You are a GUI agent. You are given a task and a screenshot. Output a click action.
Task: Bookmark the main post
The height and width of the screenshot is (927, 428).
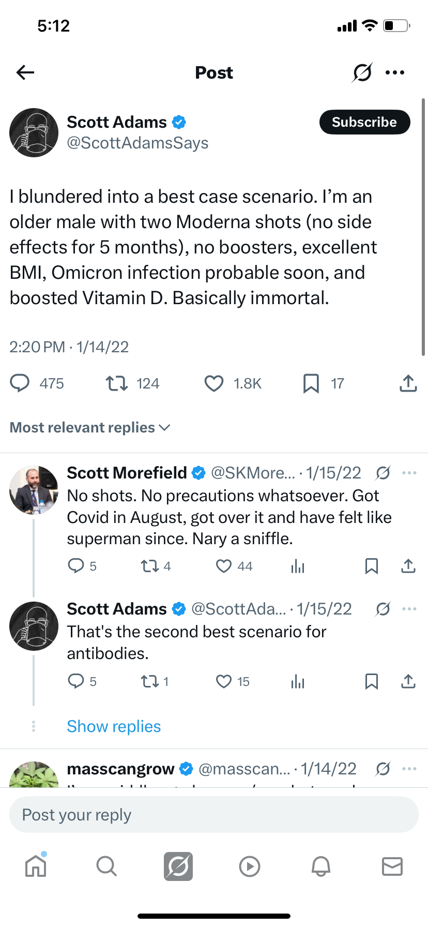click(x=311, y=384)
